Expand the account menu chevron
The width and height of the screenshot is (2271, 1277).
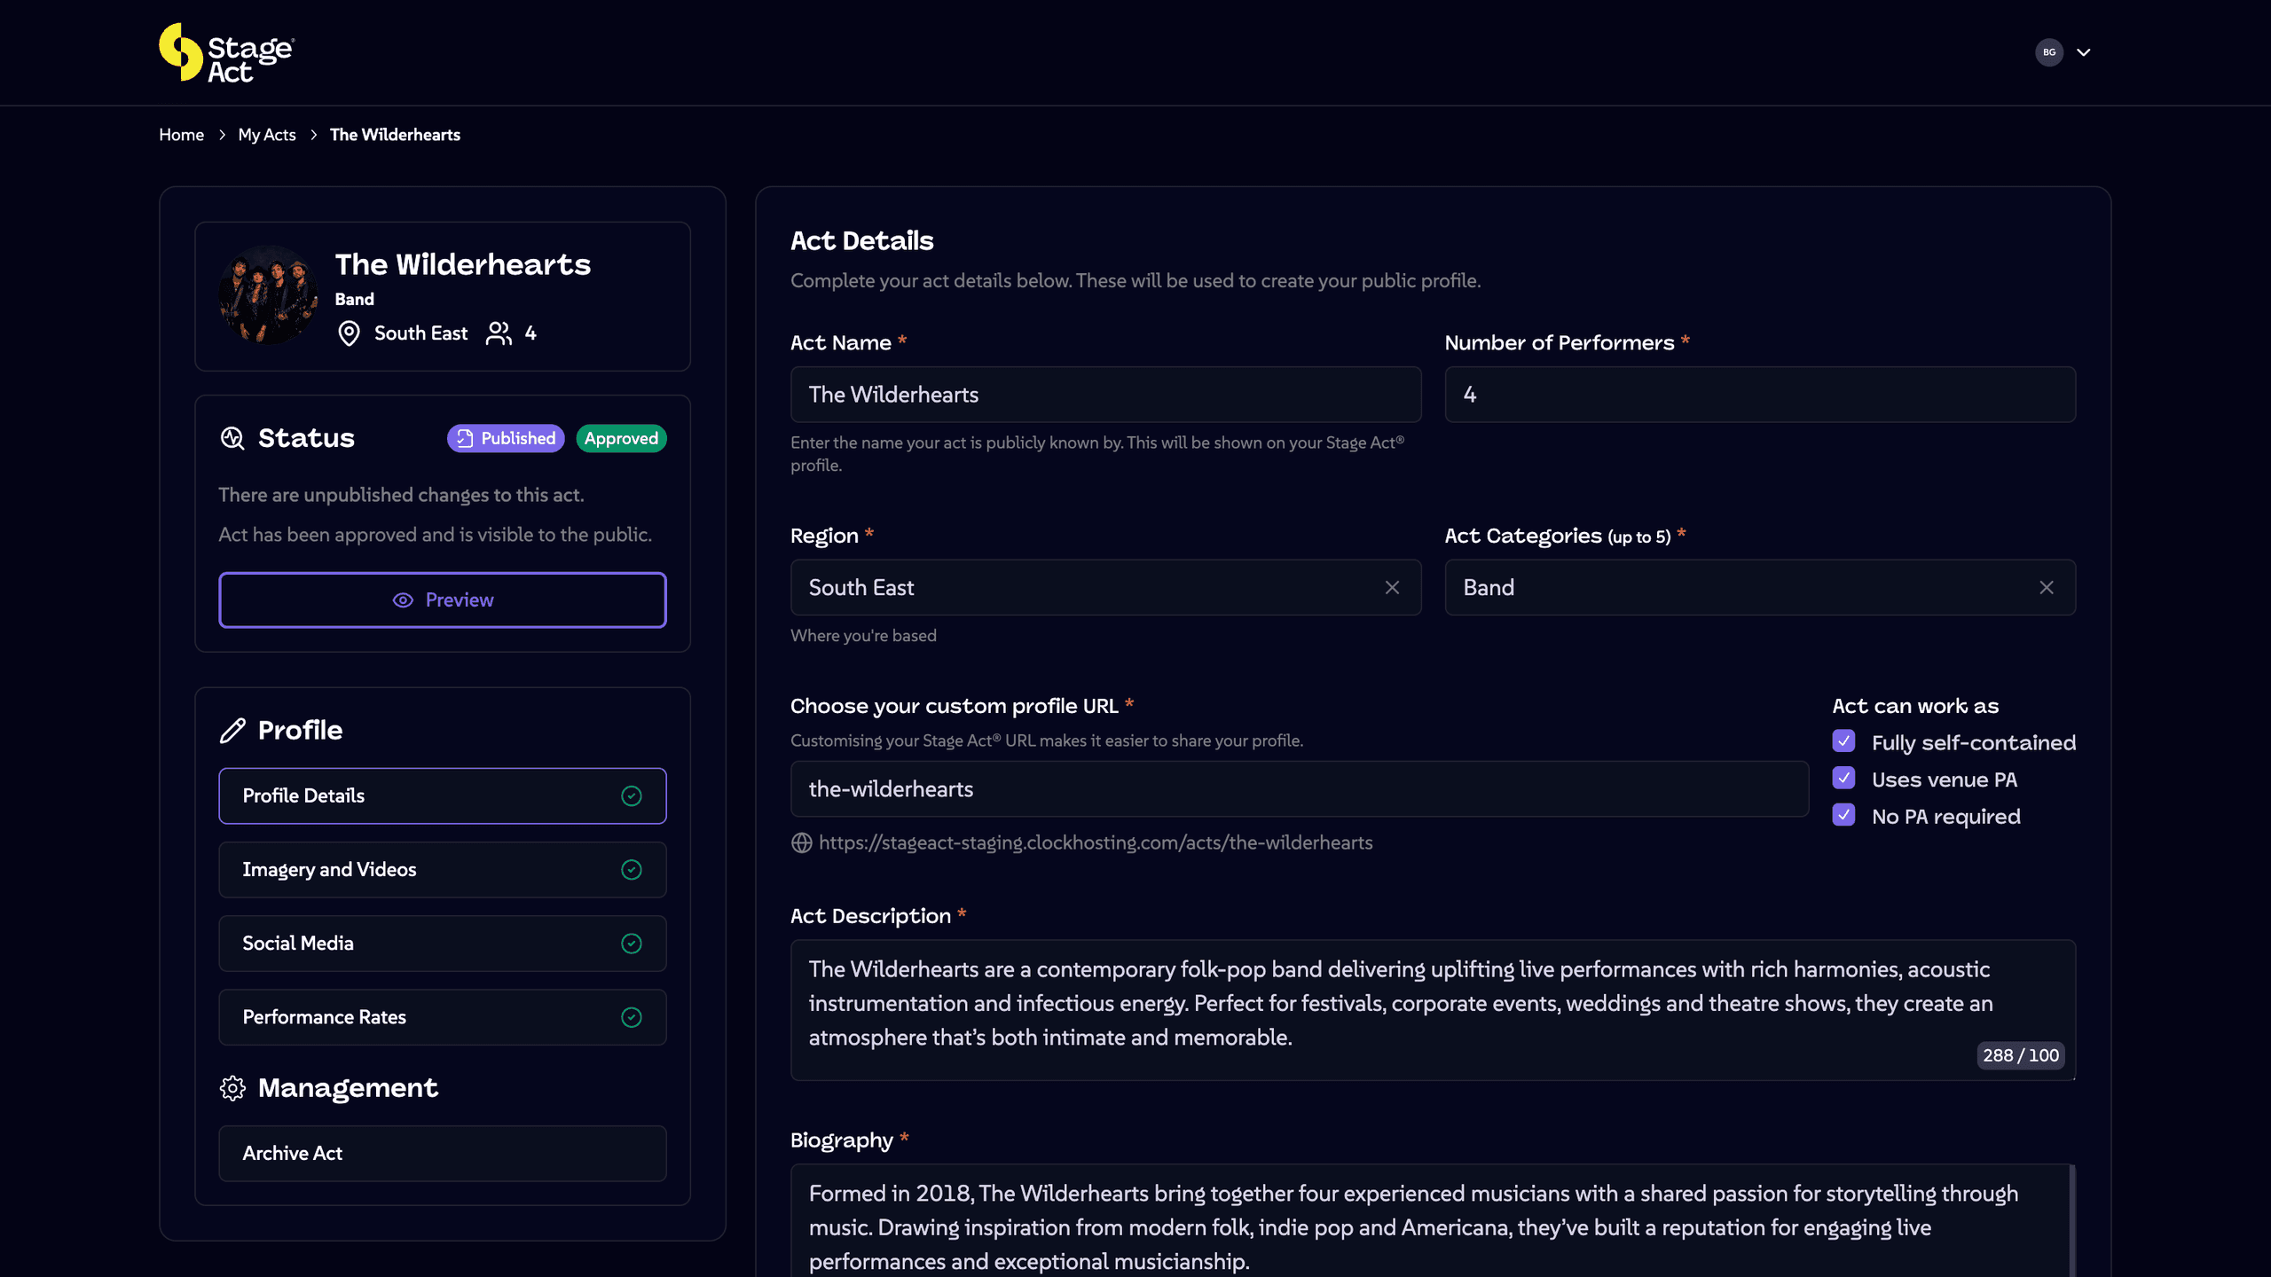point(2084,52)
